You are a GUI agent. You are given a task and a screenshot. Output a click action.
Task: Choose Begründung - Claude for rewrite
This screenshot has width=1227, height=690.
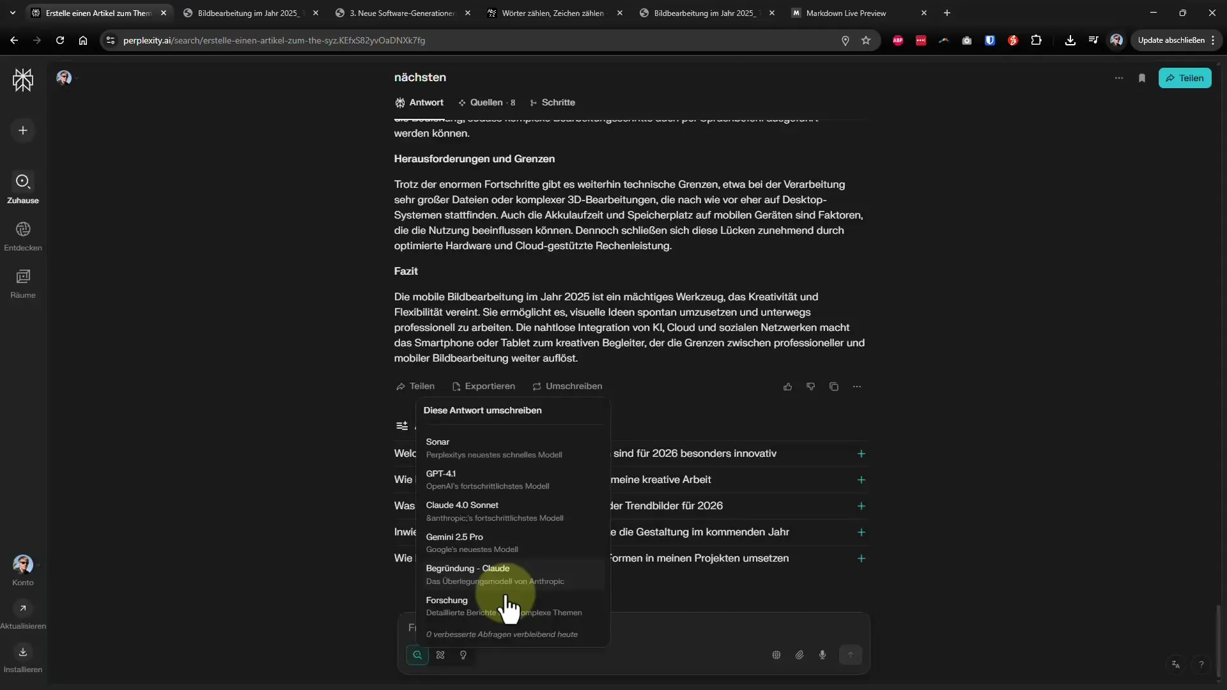pyautogui.click(x=511, y=574)
